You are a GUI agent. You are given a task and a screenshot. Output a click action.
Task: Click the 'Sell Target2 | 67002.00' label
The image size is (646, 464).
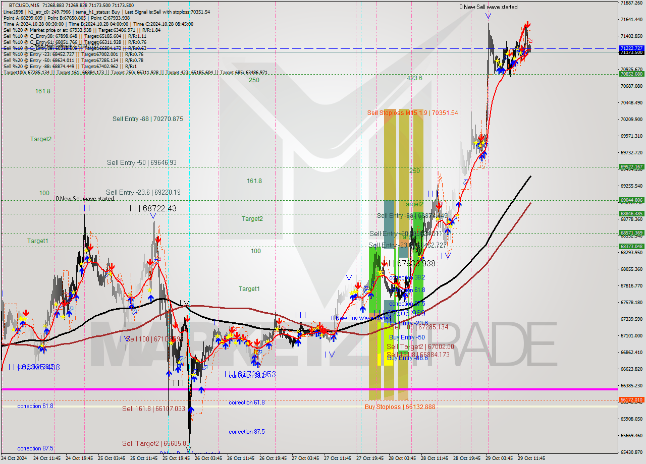pos(420,346)
